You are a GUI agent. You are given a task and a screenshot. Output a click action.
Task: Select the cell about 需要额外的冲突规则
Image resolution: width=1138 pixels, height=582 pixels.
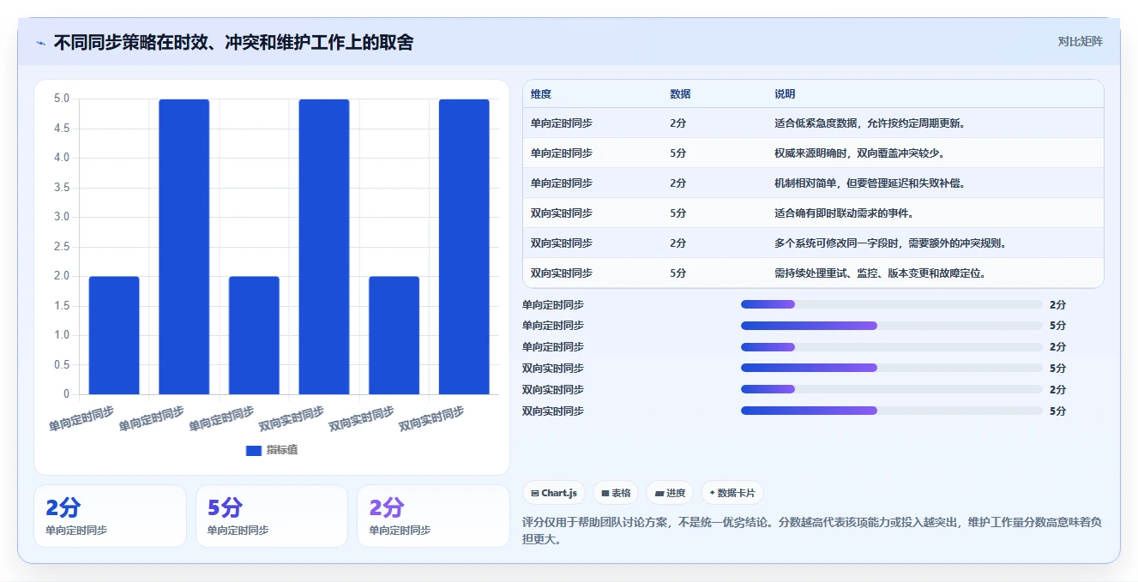click(890, 243)
